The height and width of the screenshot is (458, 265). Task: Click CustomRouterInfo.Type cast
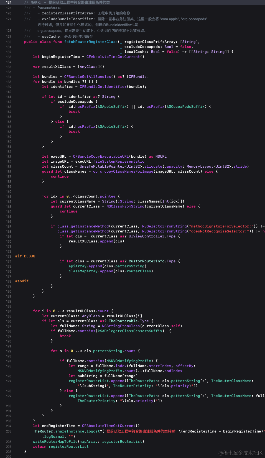[152, 261]
